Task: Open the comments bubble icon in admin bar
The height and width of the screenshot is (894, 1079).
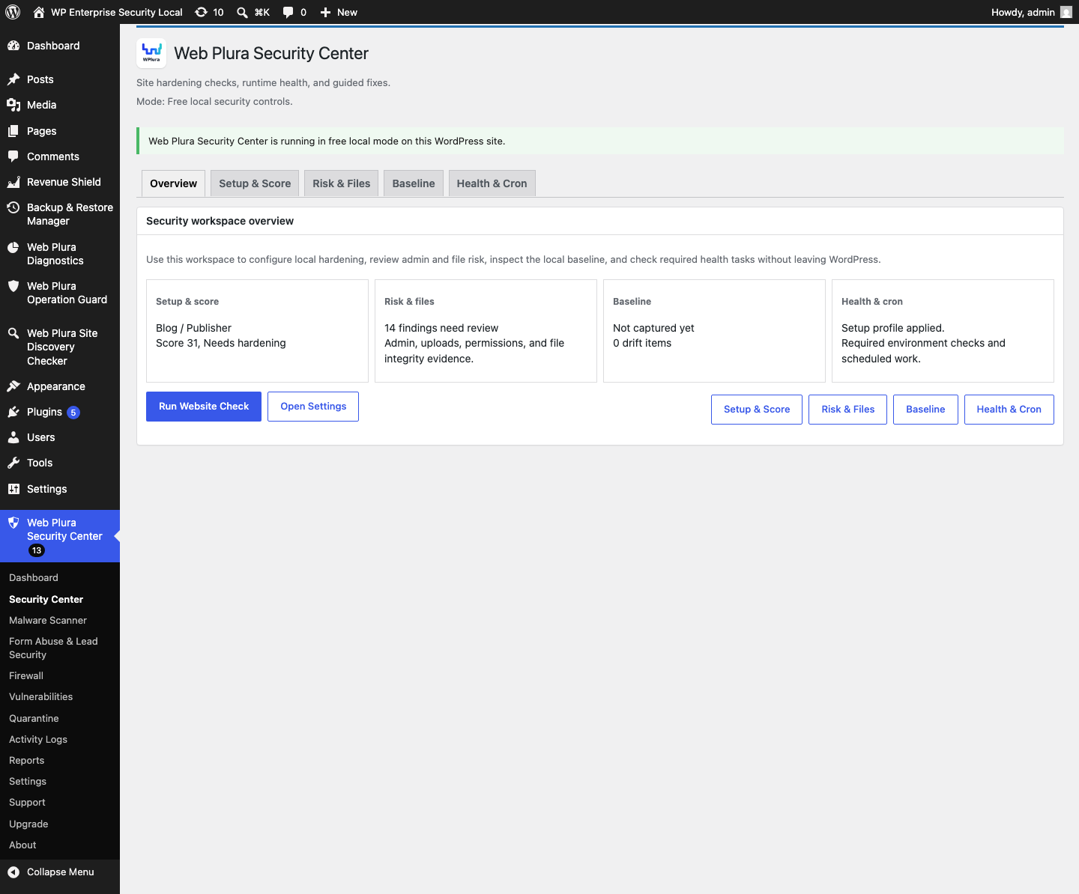Action: 288,12
